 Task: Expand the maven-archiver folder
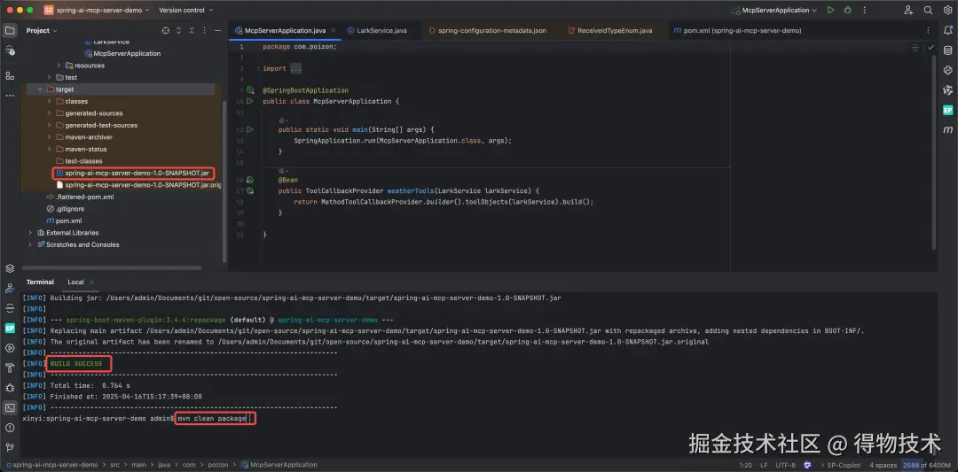50,137
